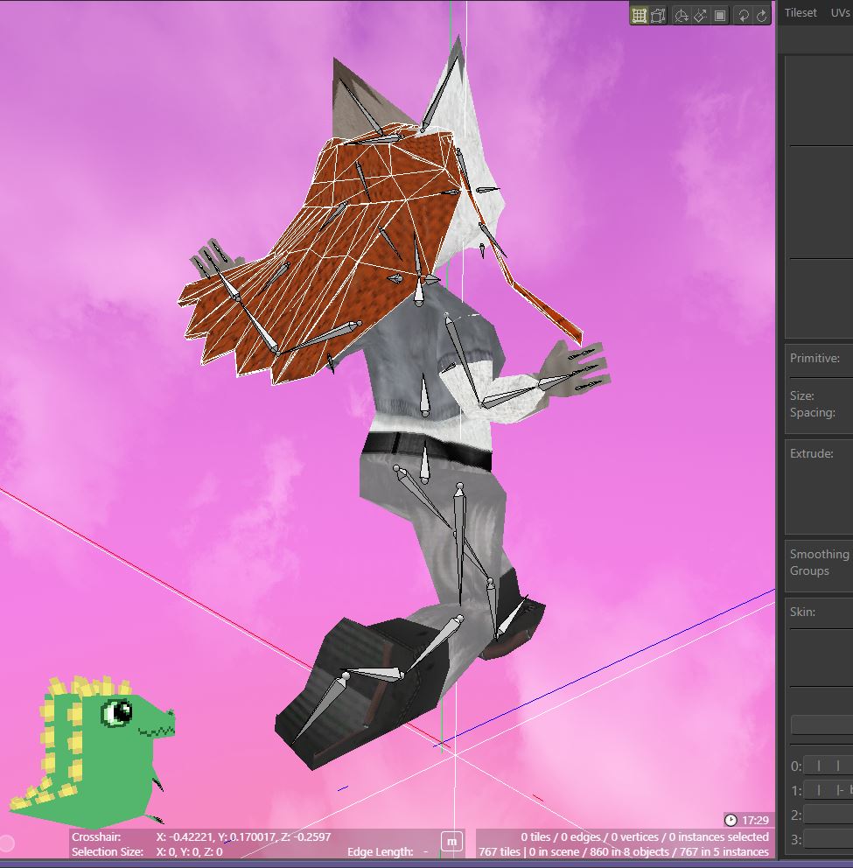
Task: Open the Primitive selector
Action: (x=817, y=358)
